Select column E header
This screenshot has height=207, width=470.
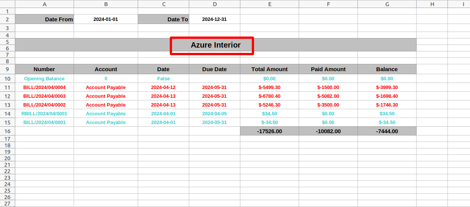[269, 4]
